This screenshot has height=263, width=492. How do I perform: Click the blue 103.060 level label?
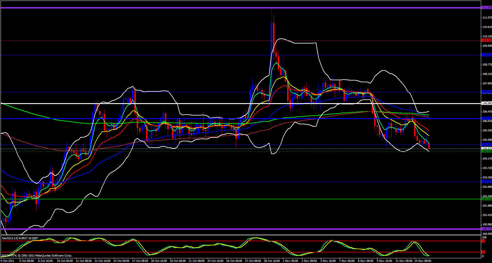click(x=487, y=182)
